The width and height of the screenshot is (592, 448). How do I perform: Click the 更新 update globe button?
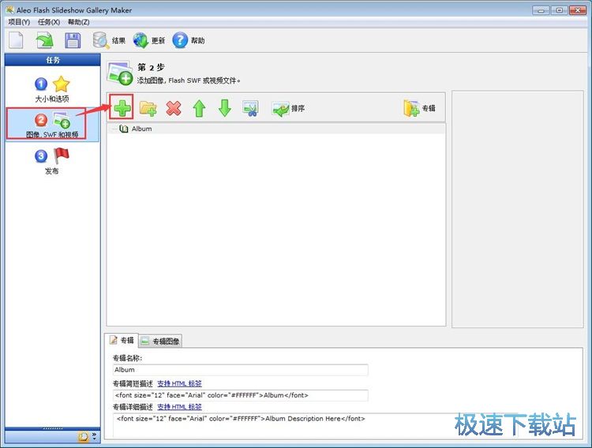(x=149, y=40)
